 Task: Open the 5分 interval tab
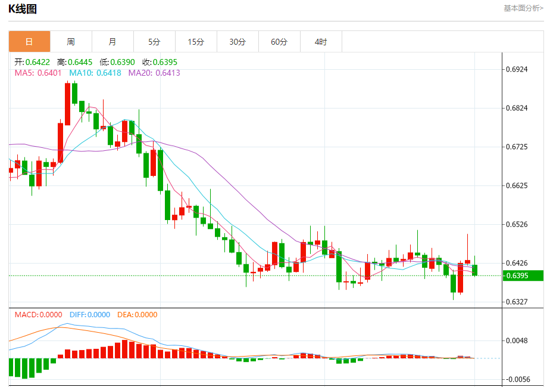coord(154,42)
